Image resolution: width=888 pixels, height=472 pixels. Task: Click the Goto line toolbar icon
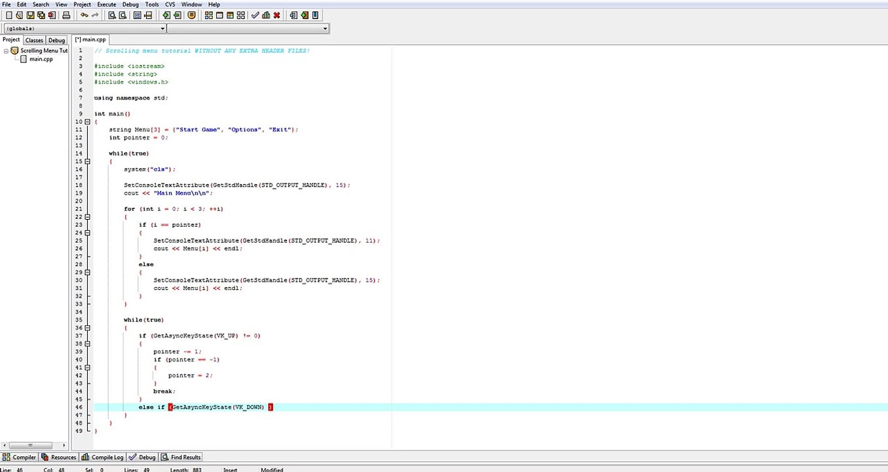click(148, 15)
